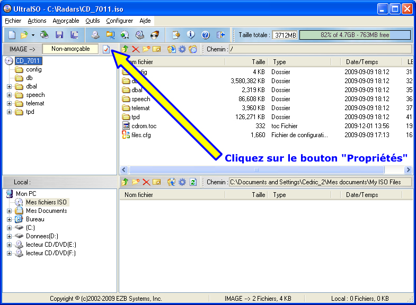Click the horizontal scrollbar right arrow in image list
The width and height of the screenshot is (416, 305).
coord(408,170)
